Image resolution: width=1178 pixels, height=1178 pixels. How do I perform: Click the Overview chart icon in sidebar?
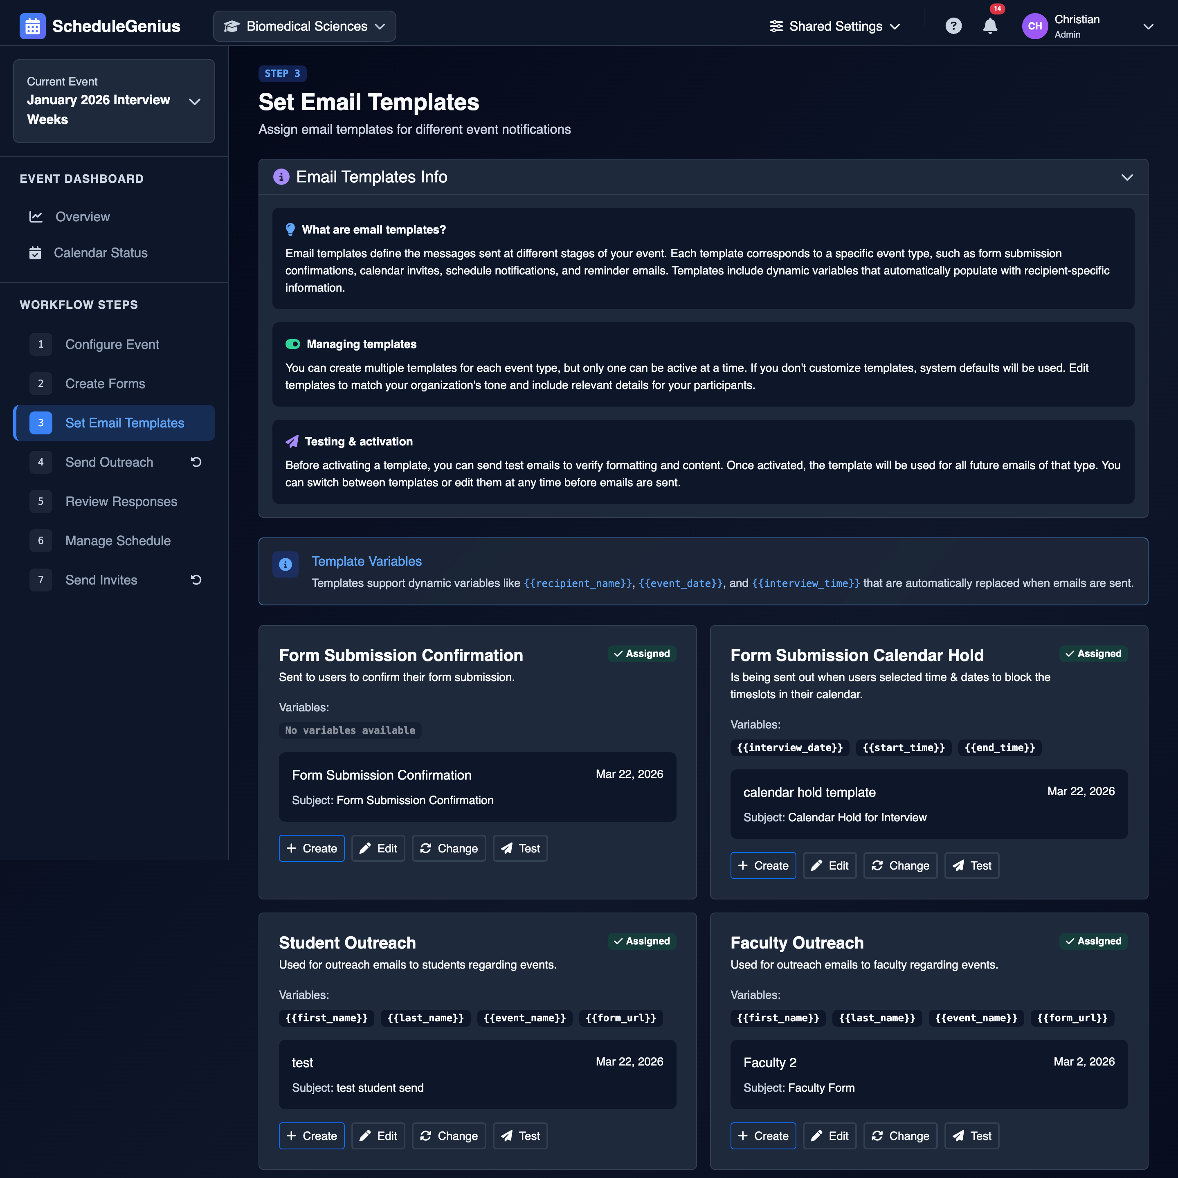pos(36,216)
